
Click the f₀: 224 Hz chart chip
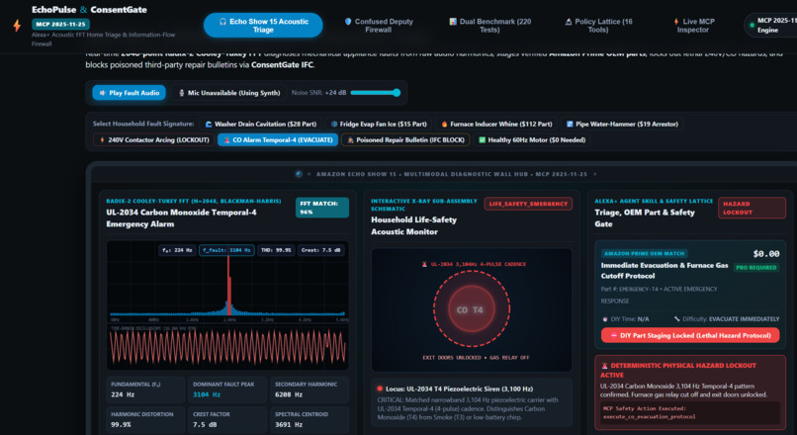tap(177, 250)
